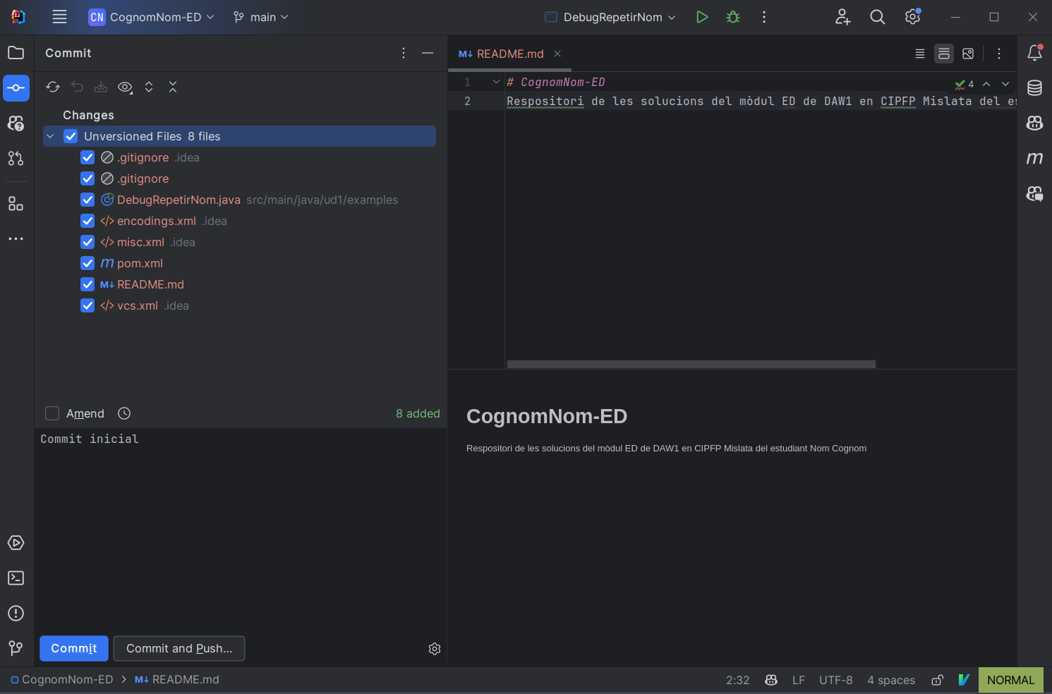Uncheck the pom.xml file checkbox
1052x694 pixels.
(87, 263)
